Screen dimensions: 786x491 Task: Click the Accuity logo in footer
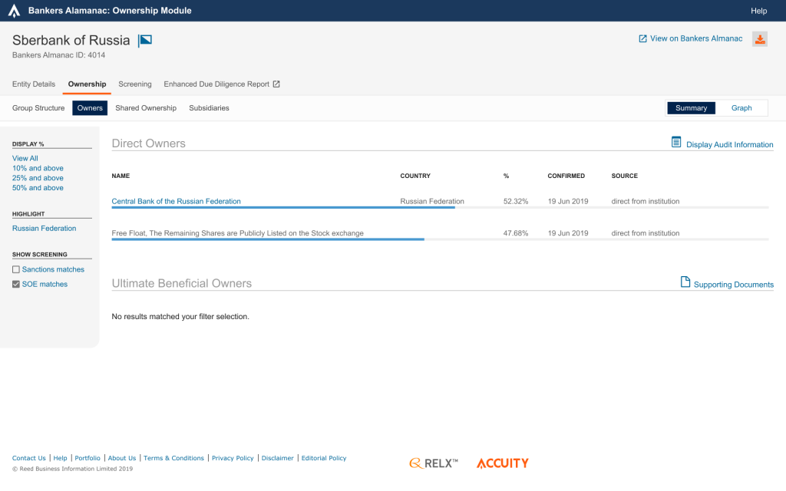pos(502,463)
